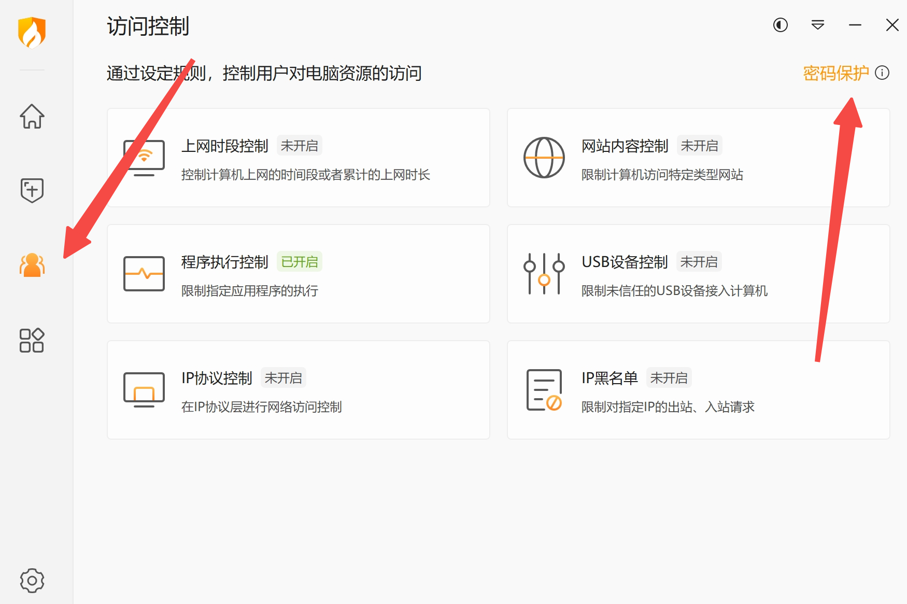Viewport: 907px width, 604px height.
Task: Open settings gear in the sidebar
Action: [32, 581]
